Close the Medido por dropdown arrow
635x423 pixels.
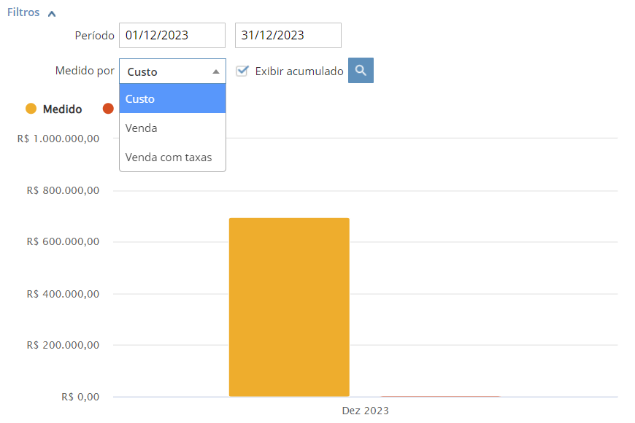point(216,71)
